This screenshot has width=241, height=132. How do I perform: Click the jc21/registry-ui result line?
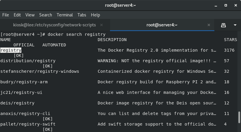(21, 92)
